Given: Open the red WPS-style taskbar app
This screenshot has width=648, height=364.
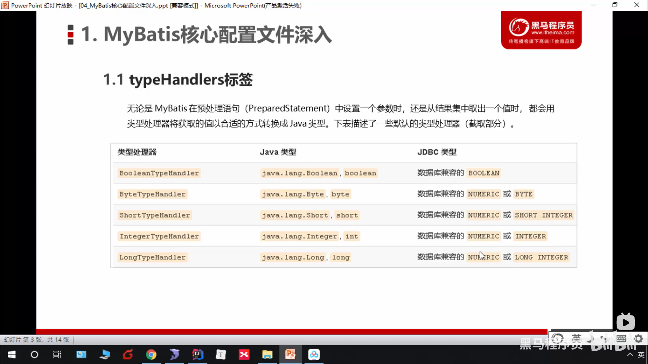Looking at the screenshot, I should tap(128, 355).
